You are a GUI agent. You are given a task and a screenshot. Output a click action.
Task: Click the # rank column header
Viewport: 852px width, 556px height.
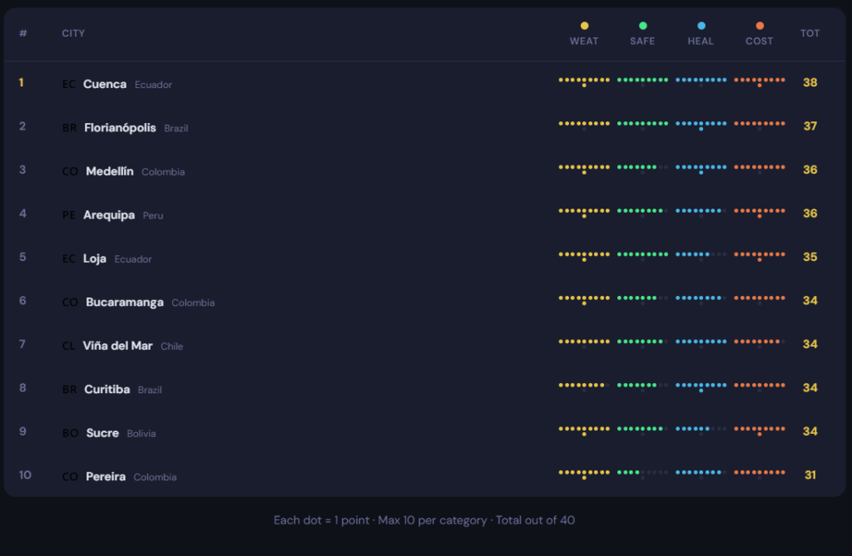coord(23,33)
